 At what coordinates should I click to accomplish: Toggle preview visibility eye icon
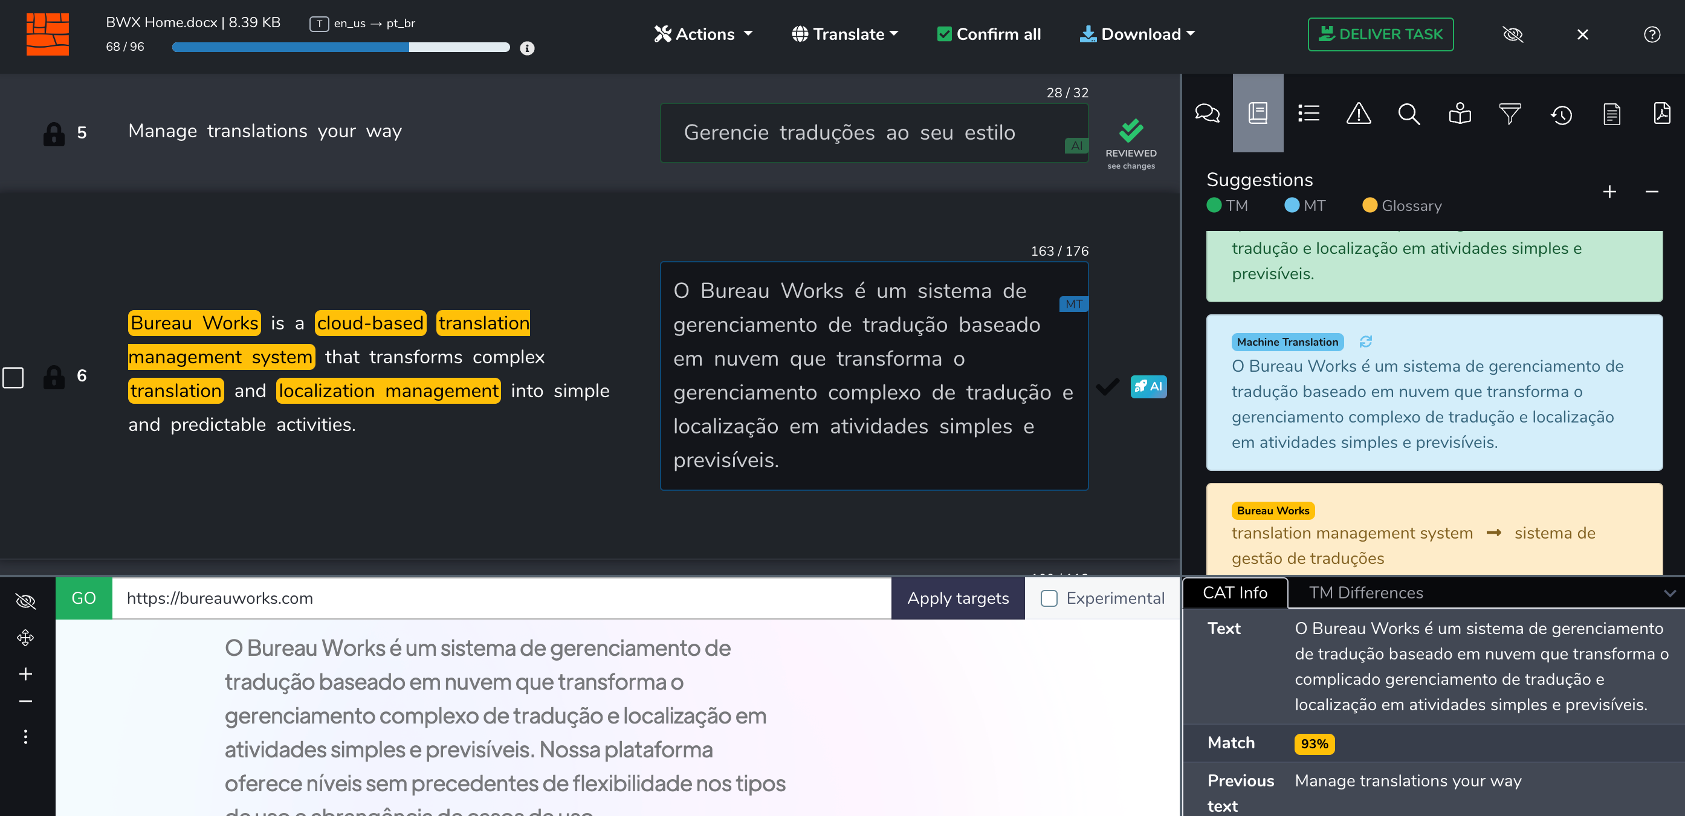pos(25,601)
